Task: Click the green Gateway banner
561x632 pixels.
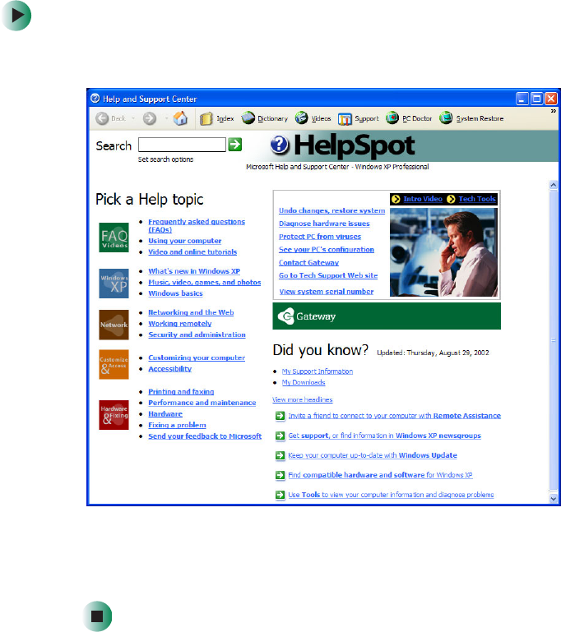Action: 387,316
